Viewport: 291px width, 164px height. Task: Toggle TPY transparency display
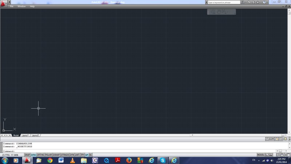[83, 155]
